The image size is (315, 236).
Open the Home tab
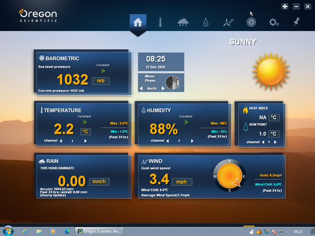(138, 22)
